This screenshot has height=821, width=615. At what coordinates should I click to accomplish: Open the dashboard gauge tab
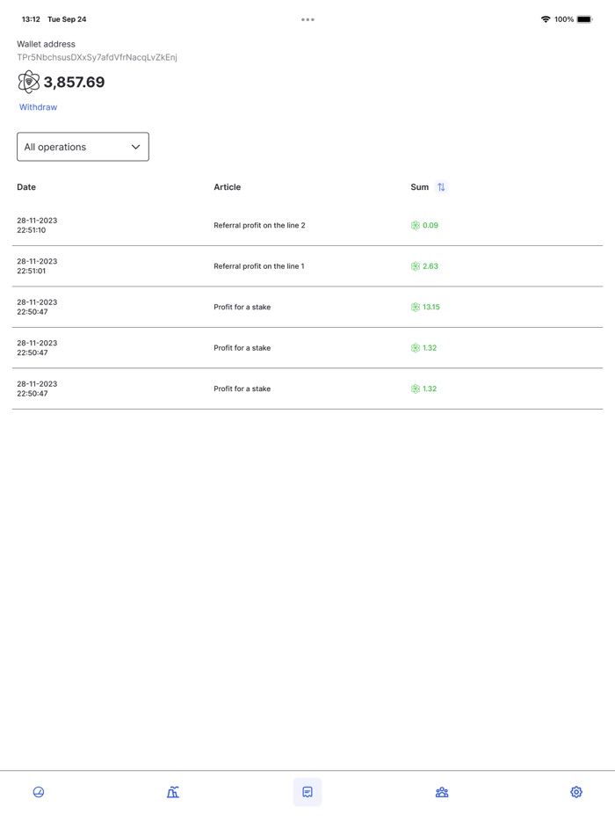38,792
